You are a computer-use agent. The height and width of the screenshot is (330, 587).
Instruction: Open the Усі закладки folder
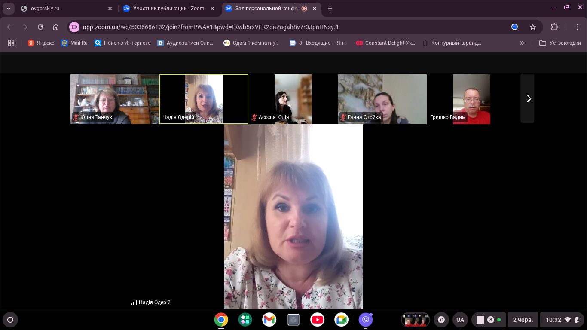pos(560,43)
